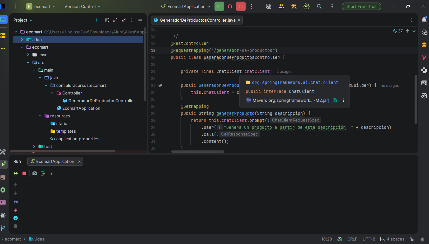Expand the .mvn folder
Viewport: 429px width, 244px height.
pos(28,55)
